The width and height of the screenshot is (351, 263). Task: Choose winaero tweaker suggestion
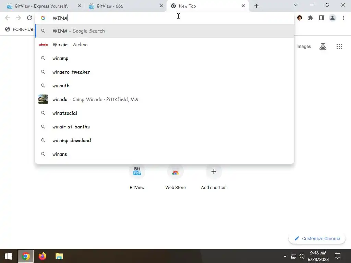(165, 72)
